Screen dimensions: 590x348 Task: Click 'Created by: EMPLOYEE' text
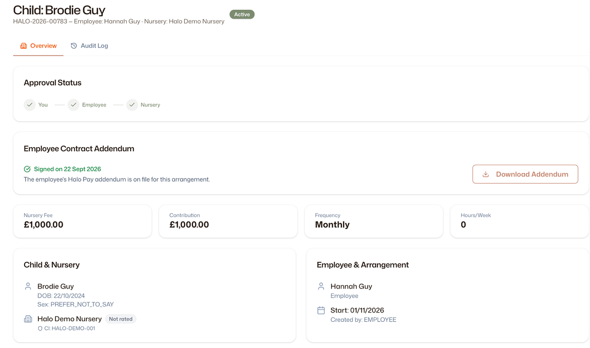click(x=363, y=320)
